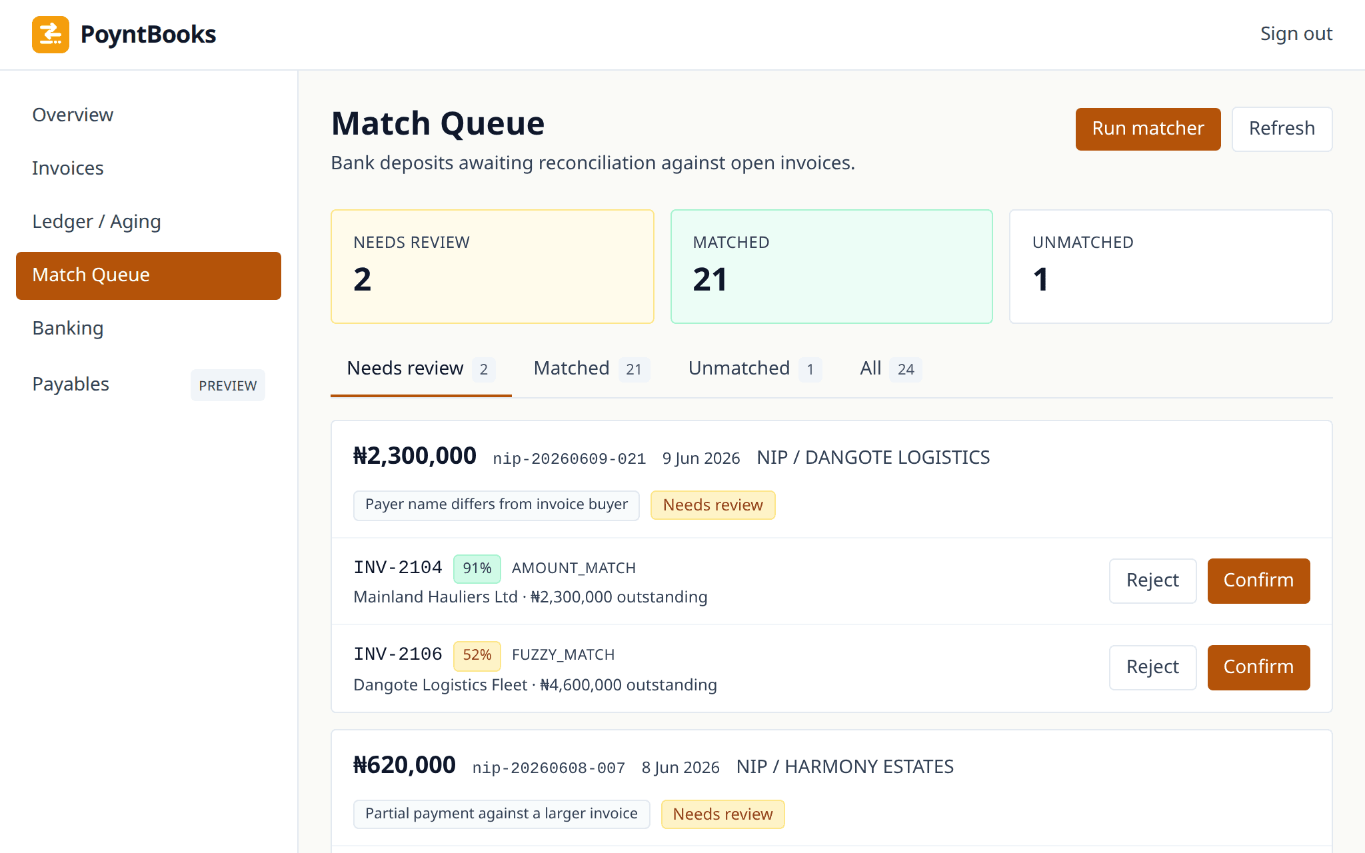Reject the INV-2104 match

click(1152, 581)
